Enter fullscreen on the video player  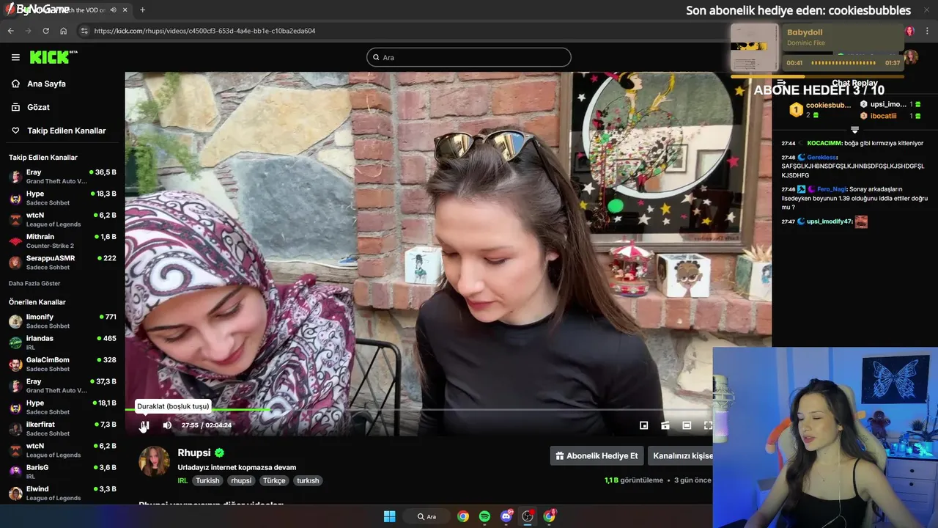(708, 425)
